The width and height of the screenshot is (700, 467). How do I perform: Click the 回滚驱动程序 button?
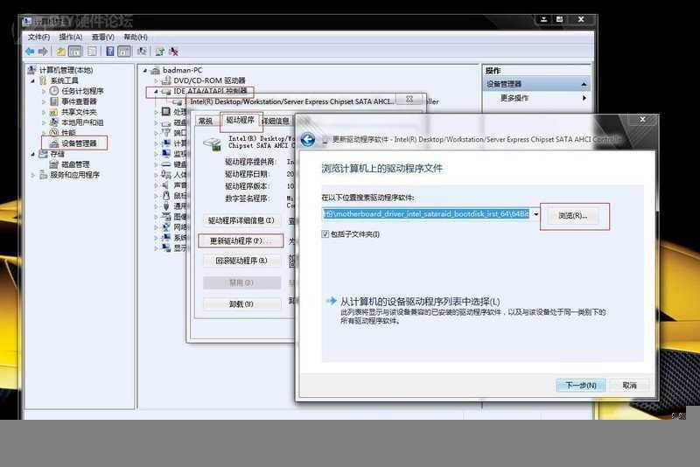click(241, 261)
